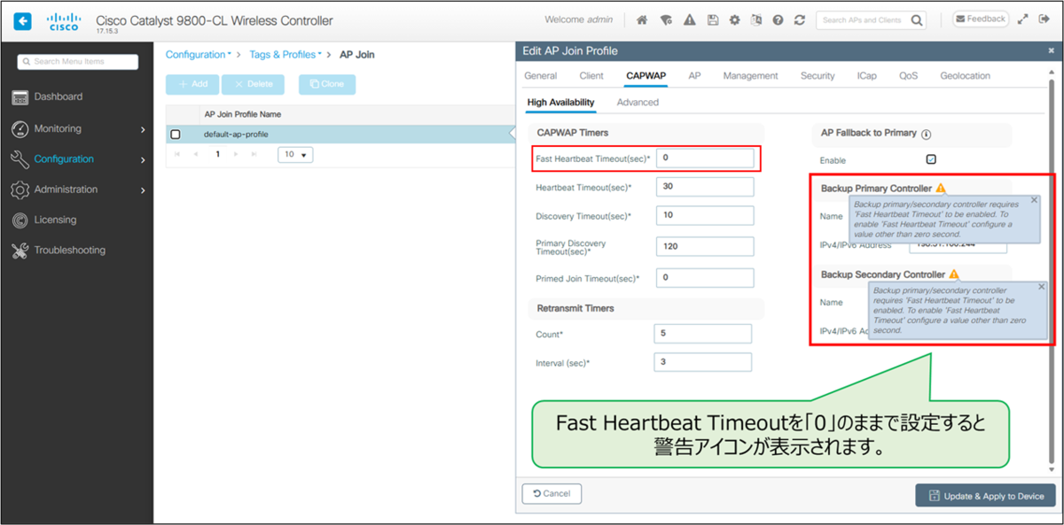Screen dimensions: 1064x525
Task: Open the alerts warning triangle in header
Action: click(689, 19)
